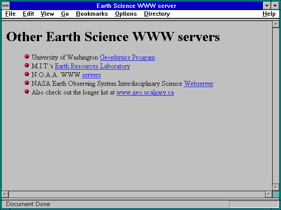Click the red bullet beside N.O.A.A. WWW
This screenshot has width=281, height=210.
tap(27, 74)
